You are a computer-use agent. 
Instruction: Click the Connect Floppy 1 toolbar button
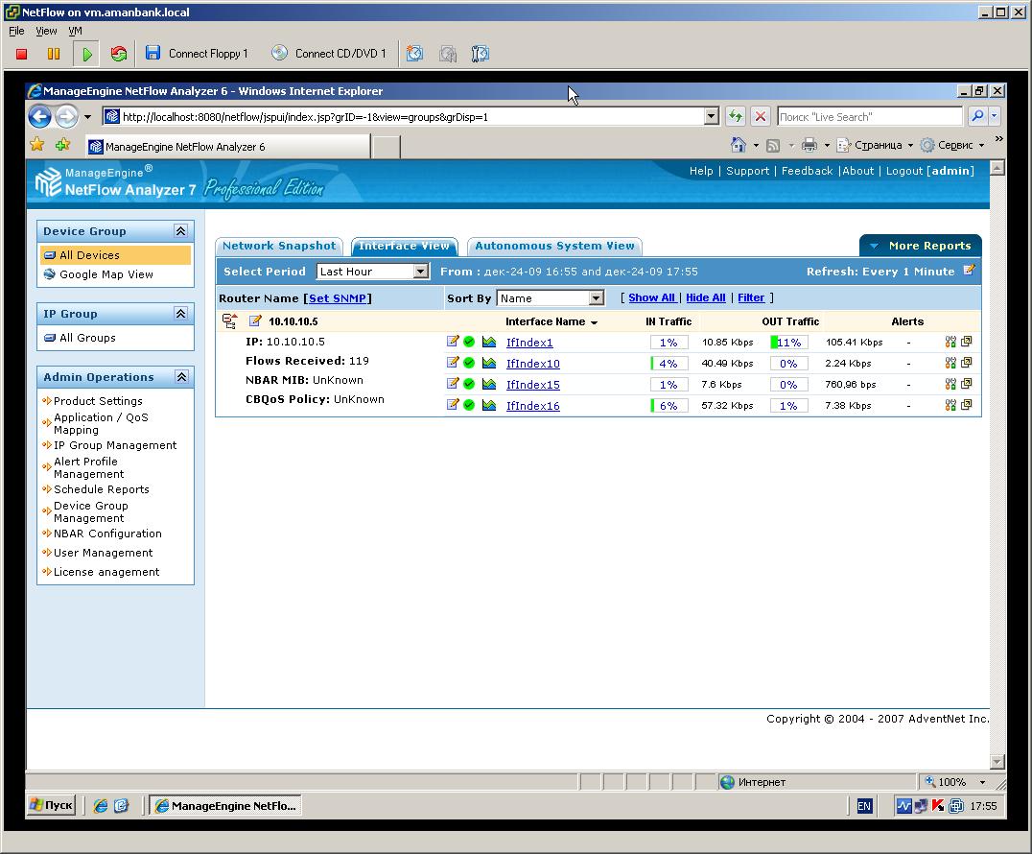197,54
